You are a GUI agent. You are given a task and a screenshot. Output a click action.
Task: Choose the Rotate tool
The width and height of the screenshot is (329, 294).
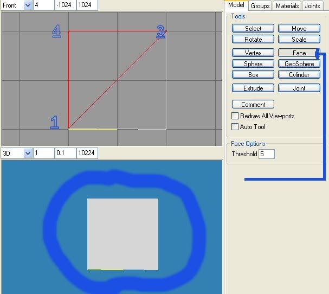pos(253,39)
